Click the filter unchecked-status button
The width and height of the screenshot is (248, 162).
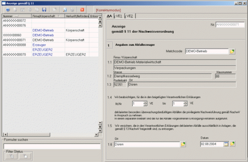(x=25, y=156)
